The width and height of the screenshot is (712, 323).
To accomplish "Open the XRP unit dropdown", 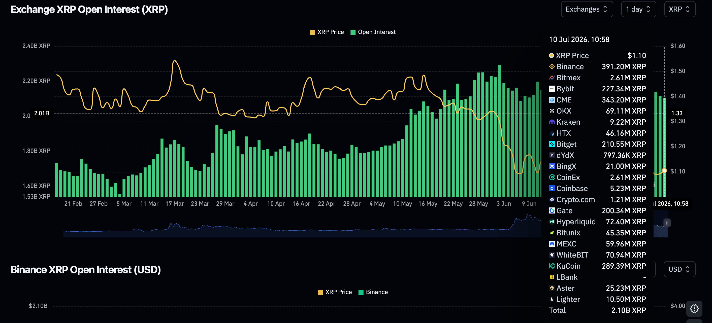I will pos(680,9).
